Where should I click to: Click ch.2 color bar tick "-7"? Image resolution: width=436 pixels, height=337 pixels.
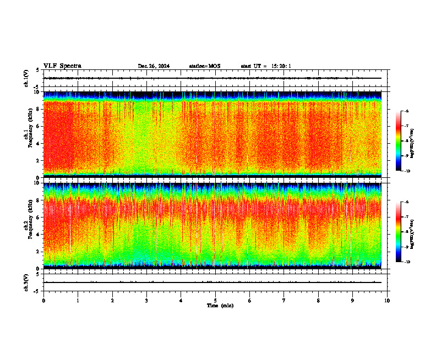pos(407,217)
